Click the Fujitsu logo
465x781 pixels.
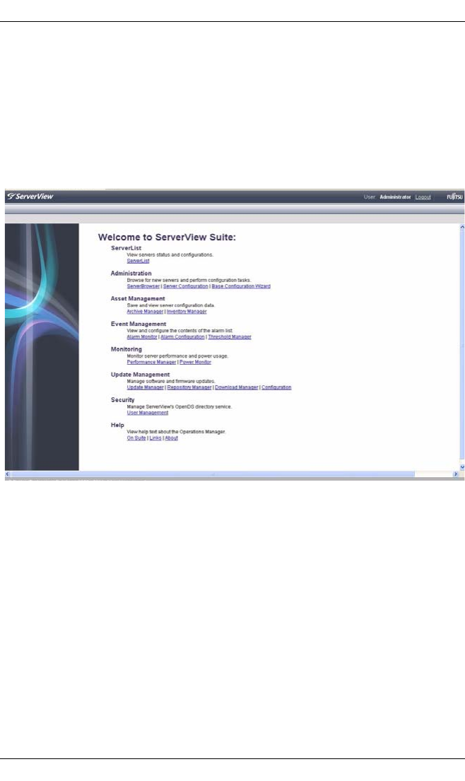point(454,197)
